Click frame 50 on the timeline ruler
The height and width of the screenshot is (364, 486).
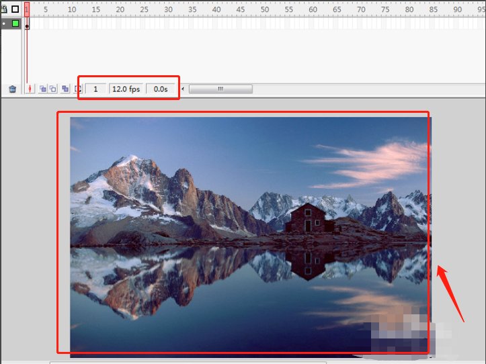[x=264, y=9]
